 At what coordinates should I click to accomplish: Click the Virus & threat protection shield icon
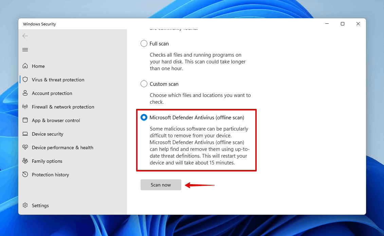coord(25,79)
